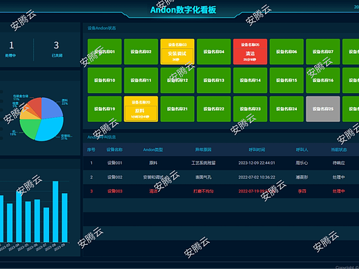
Task: Click the 呼叫时间 column header
Action: (257, 150)
